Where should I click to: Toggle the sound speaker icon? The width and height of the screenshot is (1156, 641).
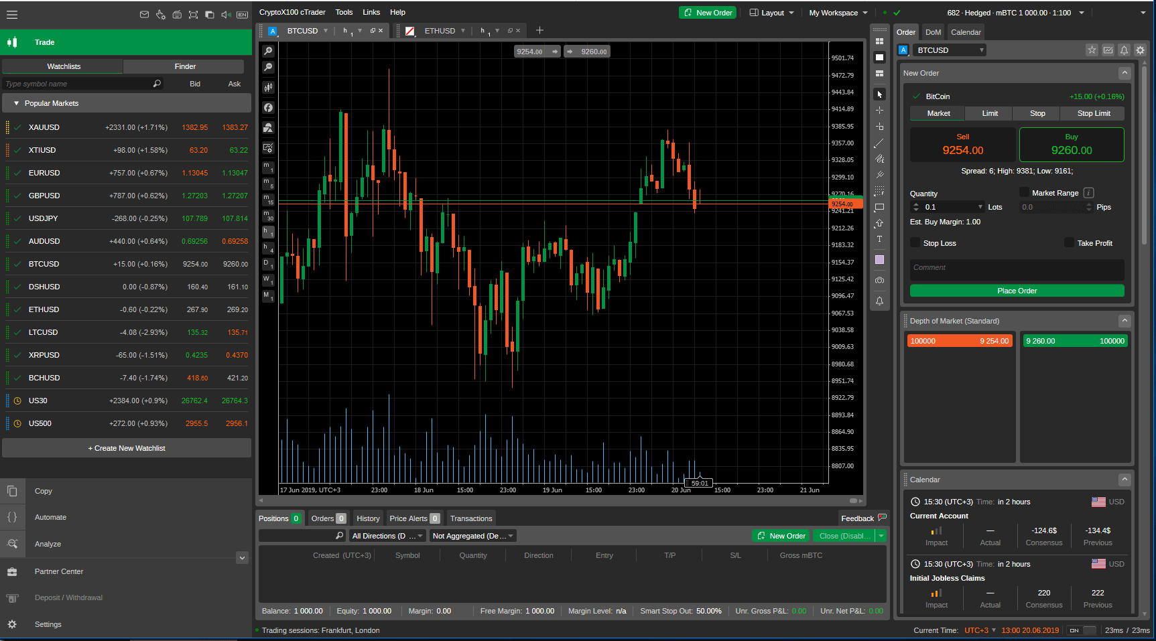[226, 14]
